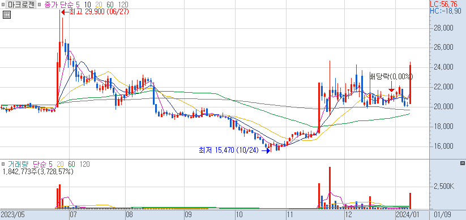The height and width of the screenshot is (220, 466).
Task: Click the 최저 15,470 (10/24) low label
Action: 229,150
